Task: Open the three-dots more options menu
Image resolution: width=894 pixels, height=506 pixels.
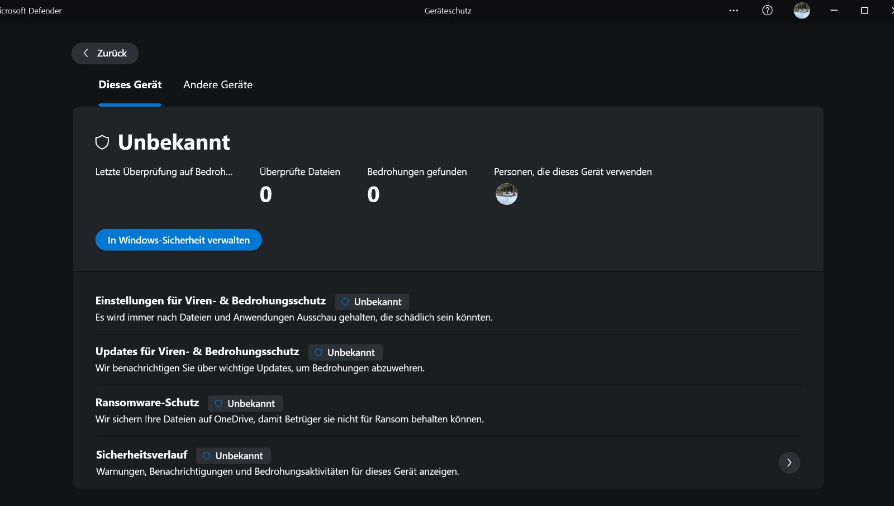Action: point(734,11)
